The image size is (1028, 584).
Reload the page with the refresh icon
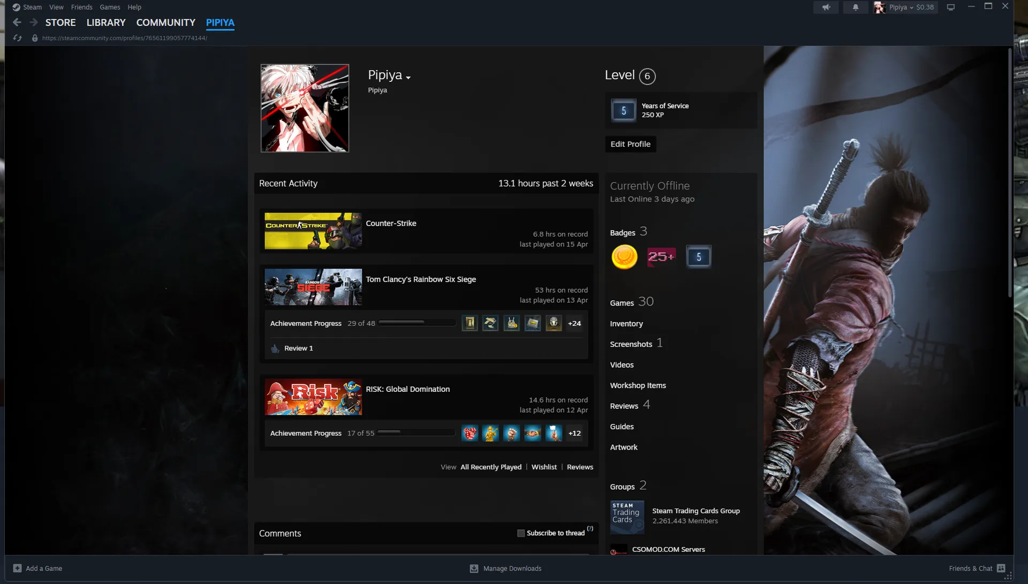(18, 38)
